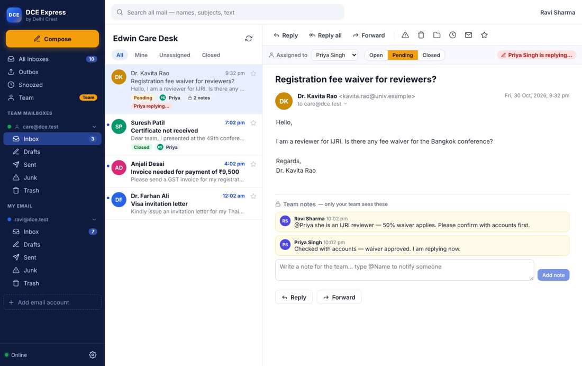Open Sent under care@dce.test
This screenshot has height=366, width=582.
(52, 165)
